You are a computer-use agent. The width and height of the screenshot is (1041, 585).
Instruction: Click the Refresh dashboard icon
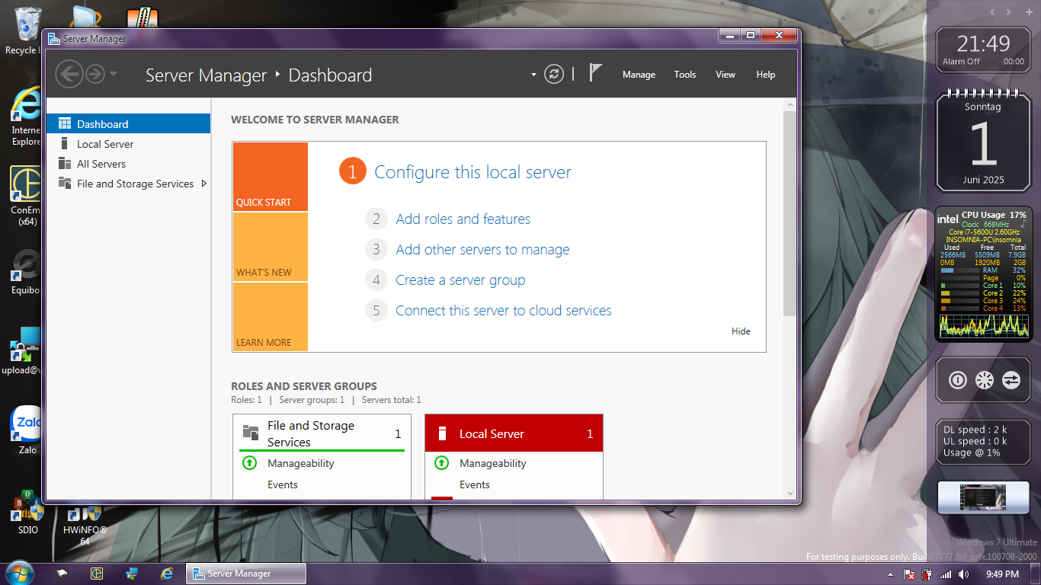554,74
